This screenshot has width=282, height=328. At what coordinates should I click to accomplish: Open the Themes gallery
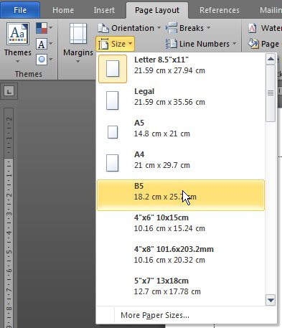tap(18, 43)
